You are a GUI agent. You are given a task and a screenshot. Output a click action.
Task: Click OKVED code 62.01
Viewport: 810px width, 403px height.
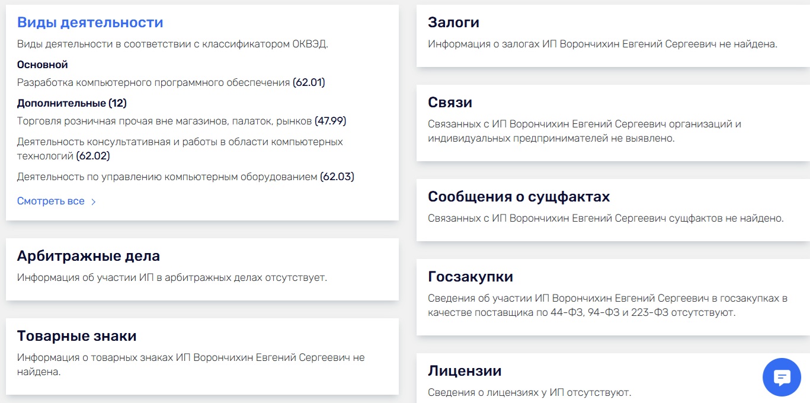(x=309, y=82)
